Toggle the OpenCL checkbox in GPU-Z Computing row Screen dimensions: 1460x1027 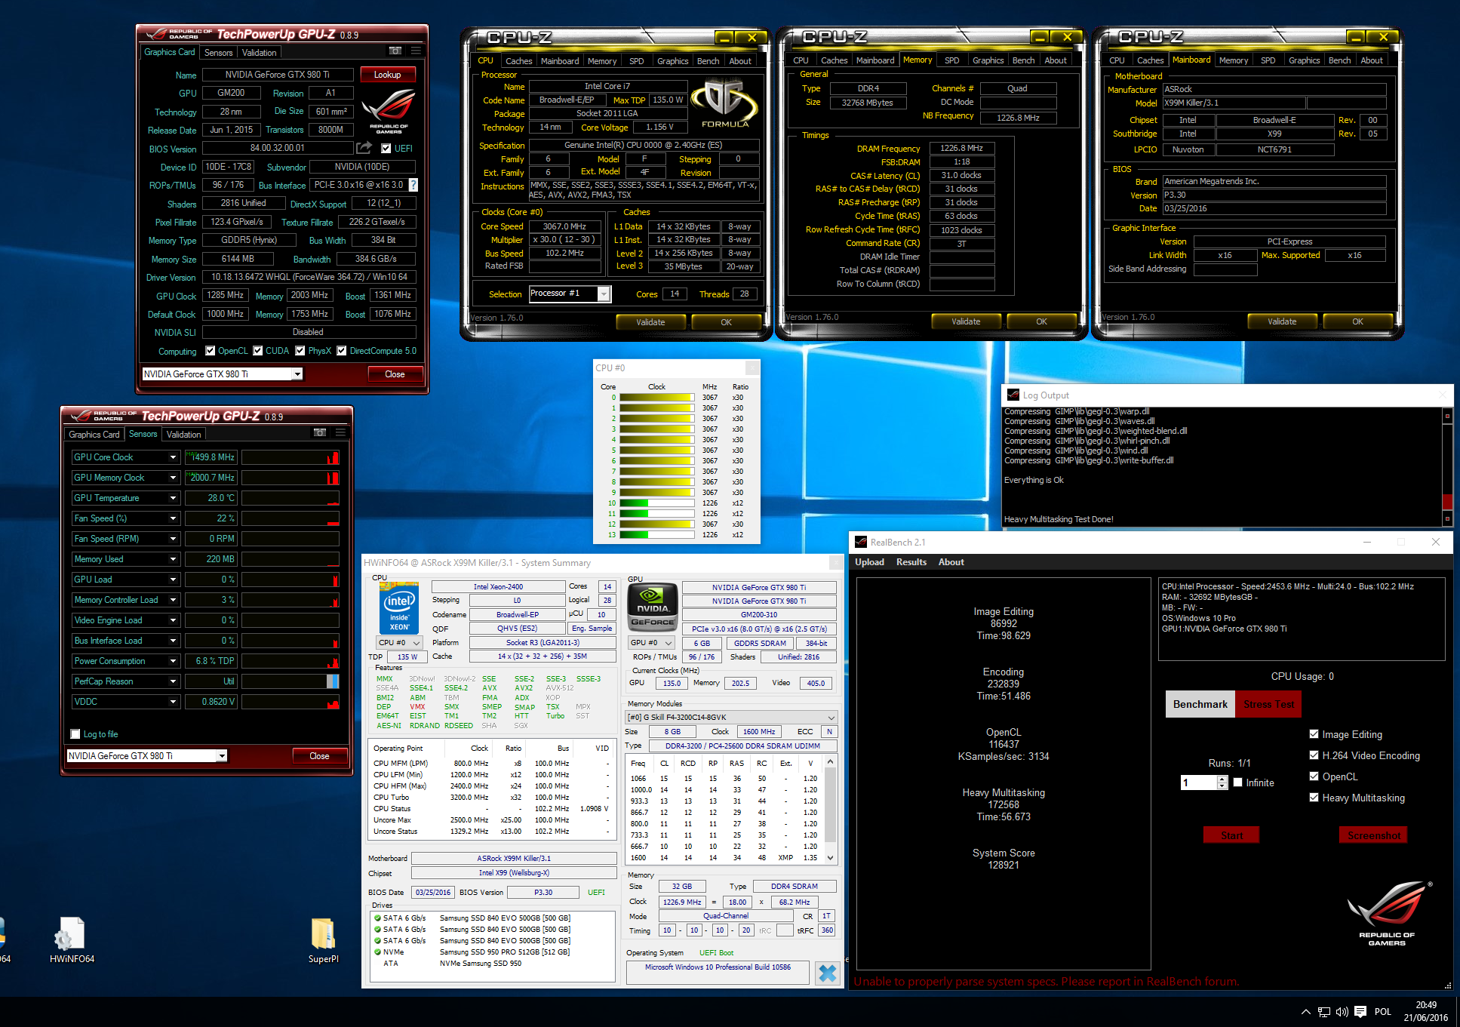tap(211, 350)
